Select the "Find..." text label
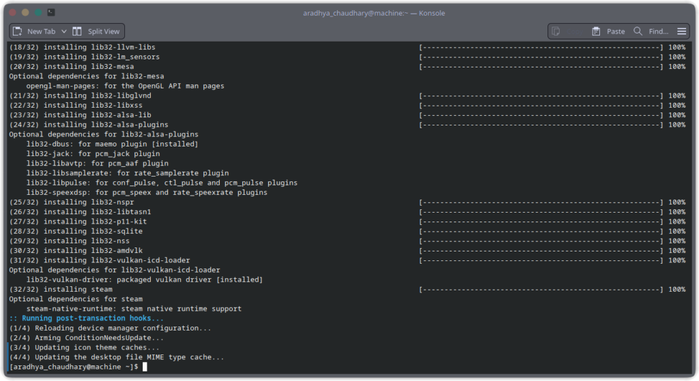This screenshot has height=381, width=699. (659, 31)
